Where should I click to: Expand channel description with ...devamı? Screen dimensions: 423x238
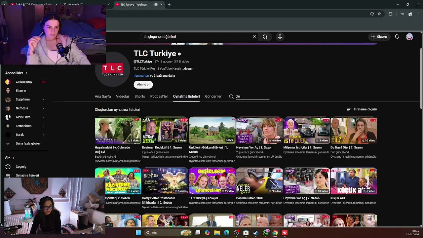point(188,69)
